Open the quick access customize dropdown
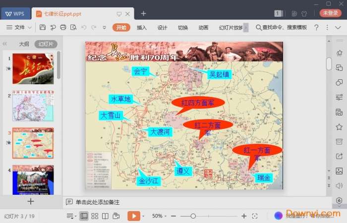347x223 pixels. [x=104, y=28]
